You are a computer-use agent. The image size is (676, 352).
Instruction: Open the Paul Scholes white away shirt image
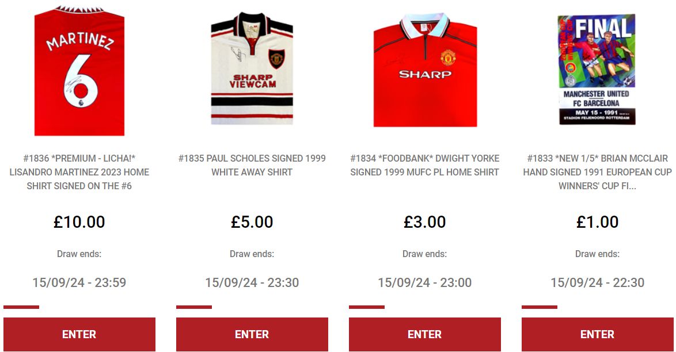tap(252, 69)
